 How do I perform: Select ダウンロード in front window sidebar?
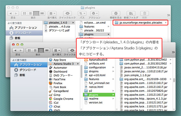(29, 70)
